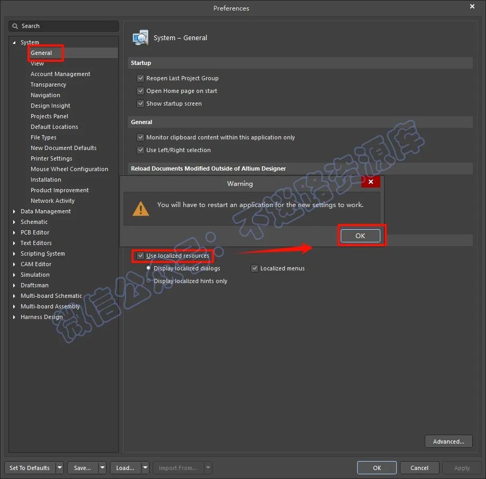Uncheck Show startup screen
486x479 pixels.
[141, 104]
